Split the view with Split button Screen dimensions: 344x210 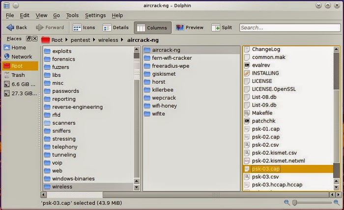coord(222,27)
